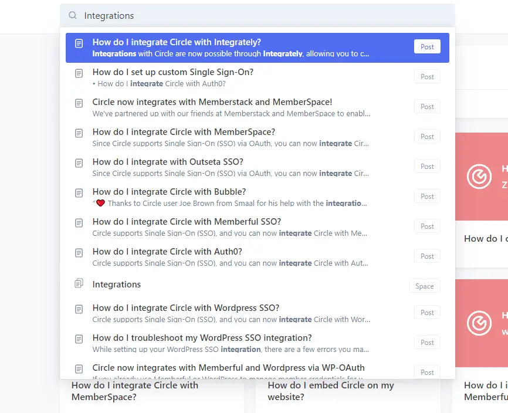Image resolution: width=508 pixels, height=413 pixels.
Task: Click the search magnifier icon
Action: [x=73, y=16]
